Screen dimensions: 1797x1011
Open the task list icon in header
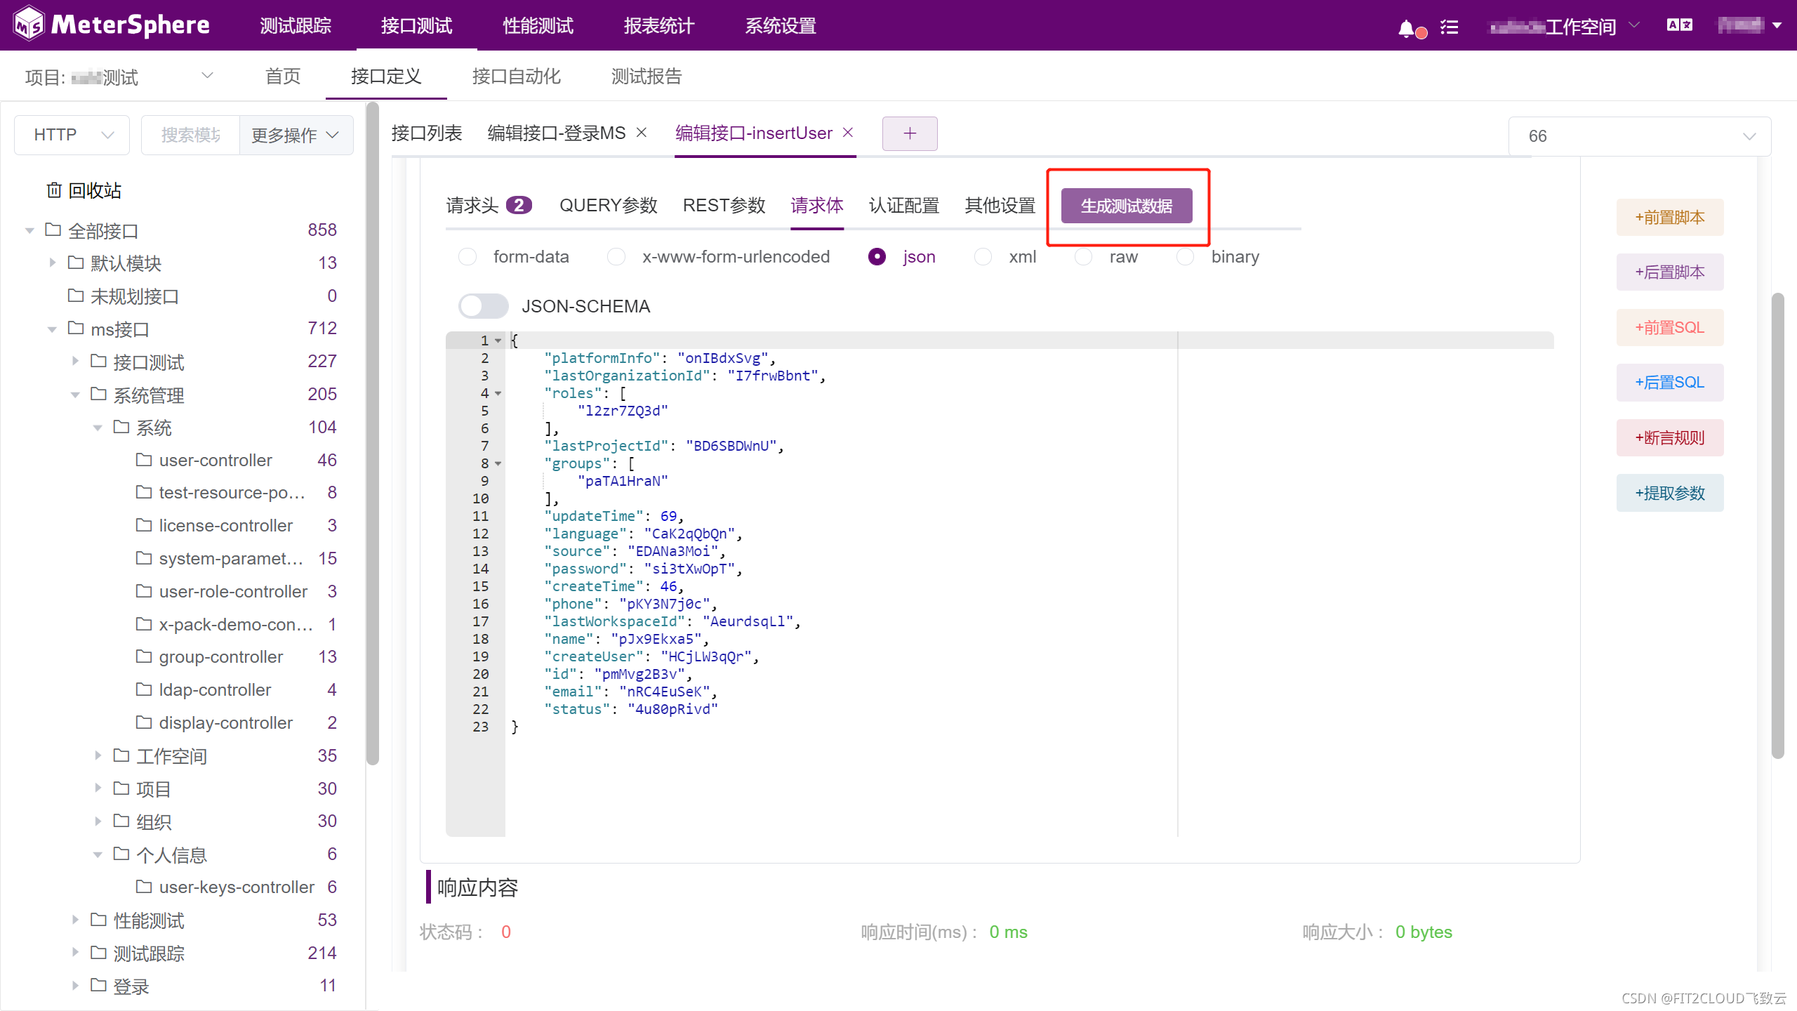coord(1449,27)
